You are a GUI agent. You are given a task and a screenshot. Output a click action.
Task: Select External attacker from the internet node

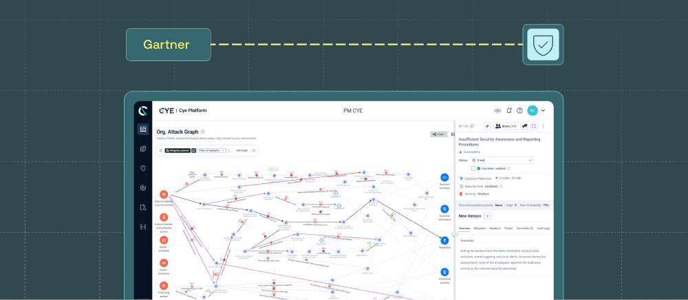click(164, 194)
